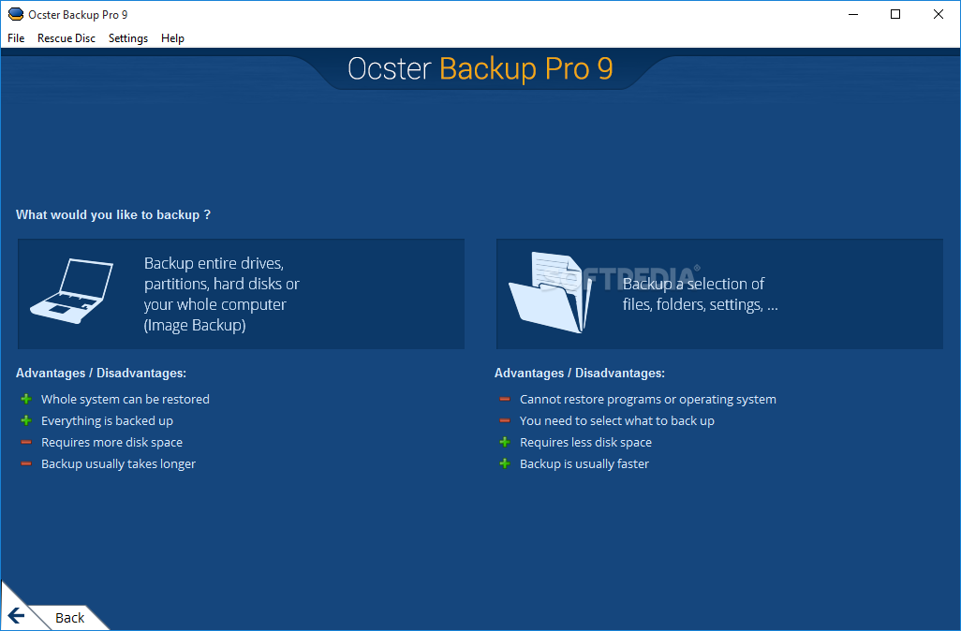Screen dimensions: 961x631
Task: Click the Ocster app icon in title bar
Action: coord(16,14)
